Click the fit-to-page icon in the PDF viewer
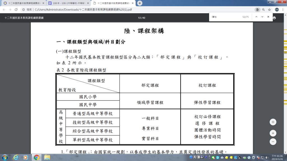 tap(273, 122)
